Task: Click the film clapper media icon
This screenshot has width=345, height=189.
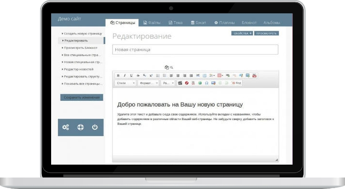Action: pyautogui.click(x=180, y=83)
